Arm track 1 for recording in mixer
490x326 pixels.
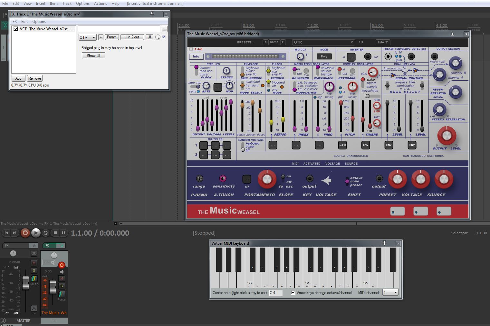coord(62,265)
